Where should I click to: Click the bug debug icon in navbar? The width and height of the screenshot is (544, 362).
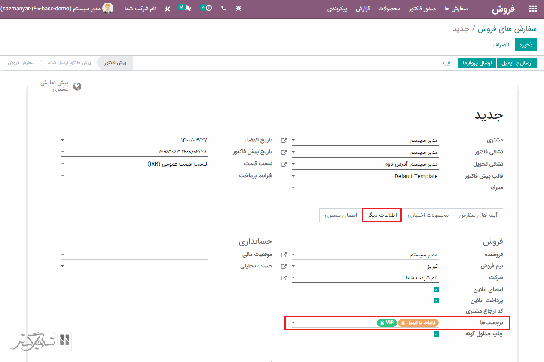(x=238, y=8)
